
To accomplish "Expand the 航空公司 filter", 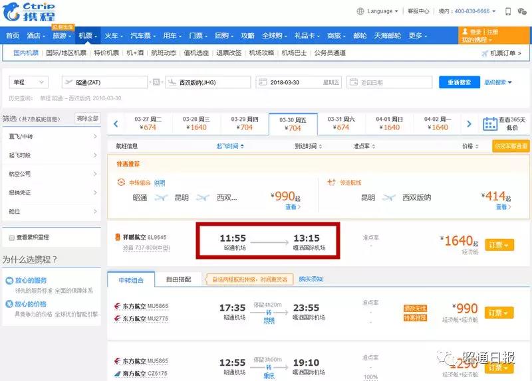I will point(52,174).
